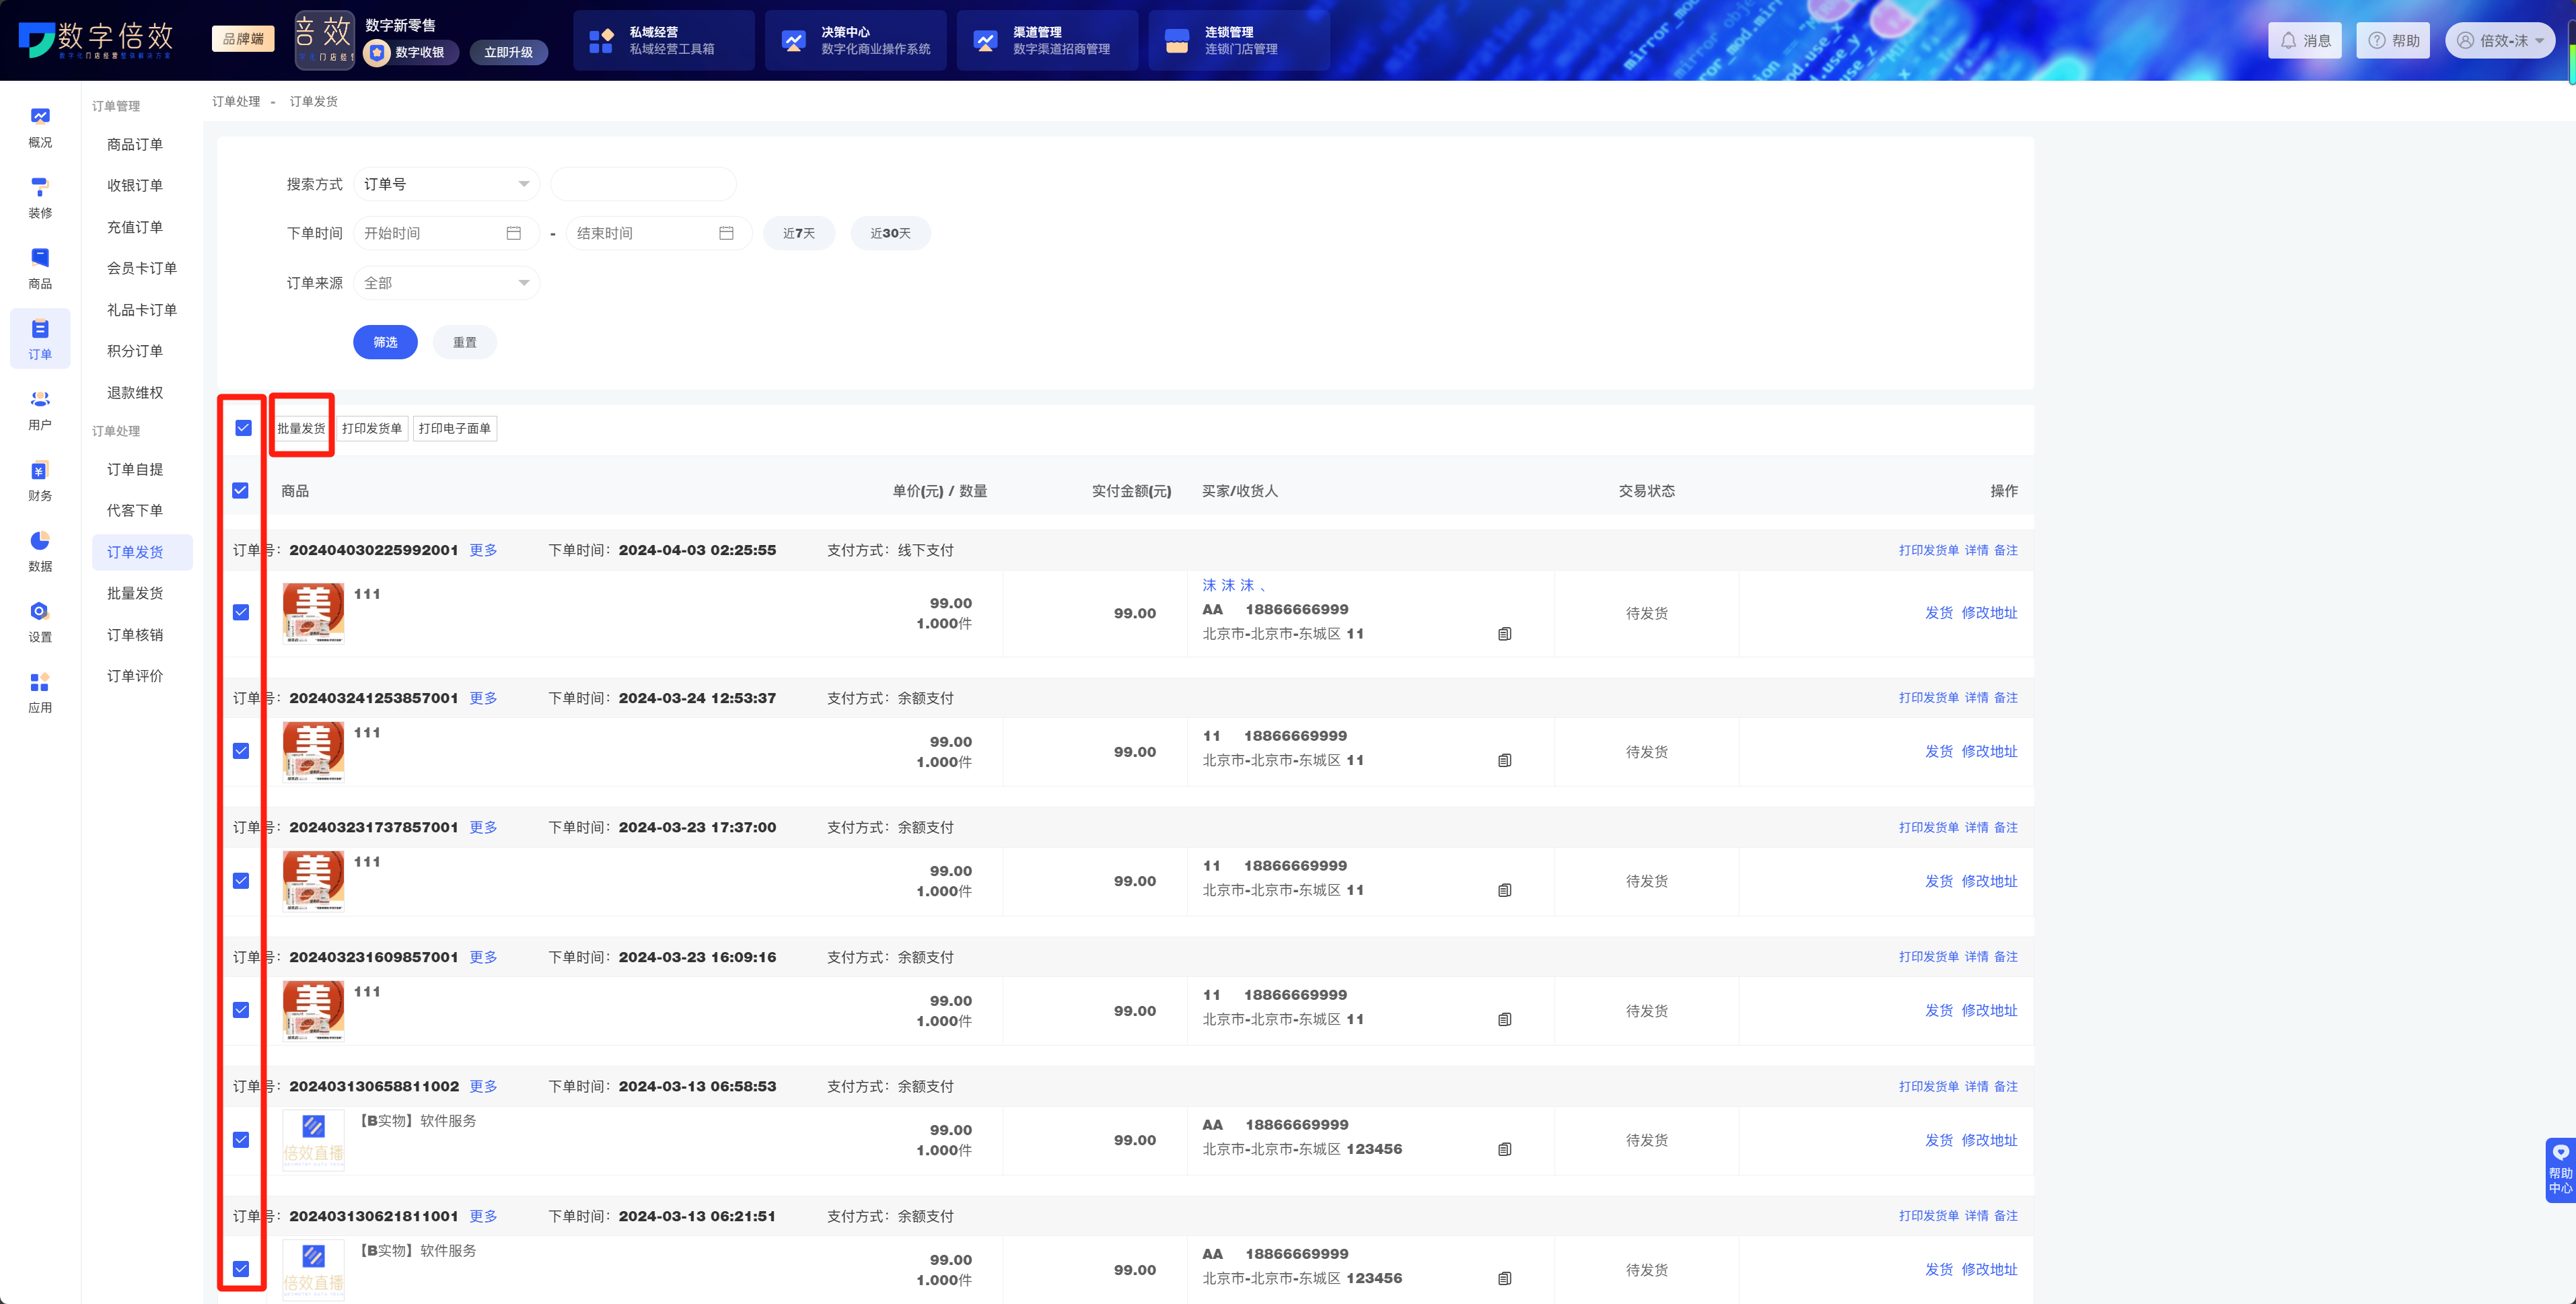The image size is (2576, 1304).
Task: Expand 更多 for order 202403231737857001
Action: tap(483, 827)
